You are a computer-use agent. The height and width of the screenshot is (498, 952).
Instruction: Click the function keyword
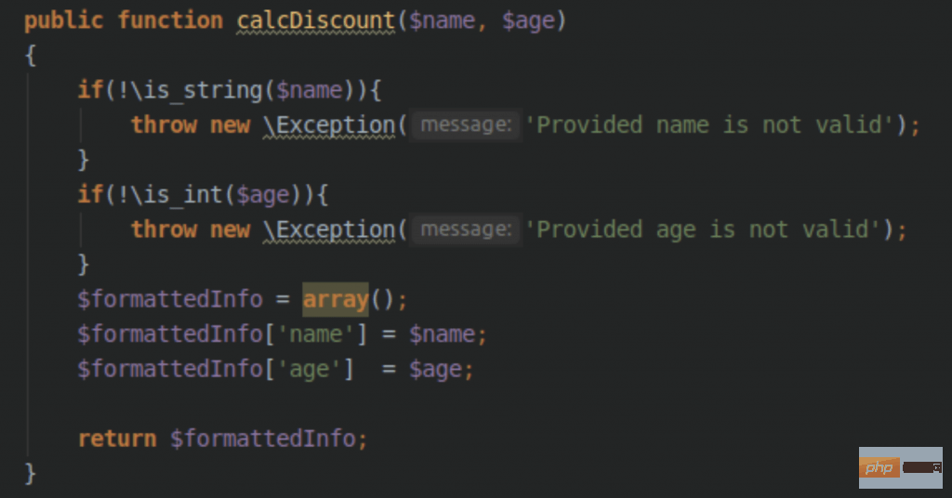[x=170, y=20]
